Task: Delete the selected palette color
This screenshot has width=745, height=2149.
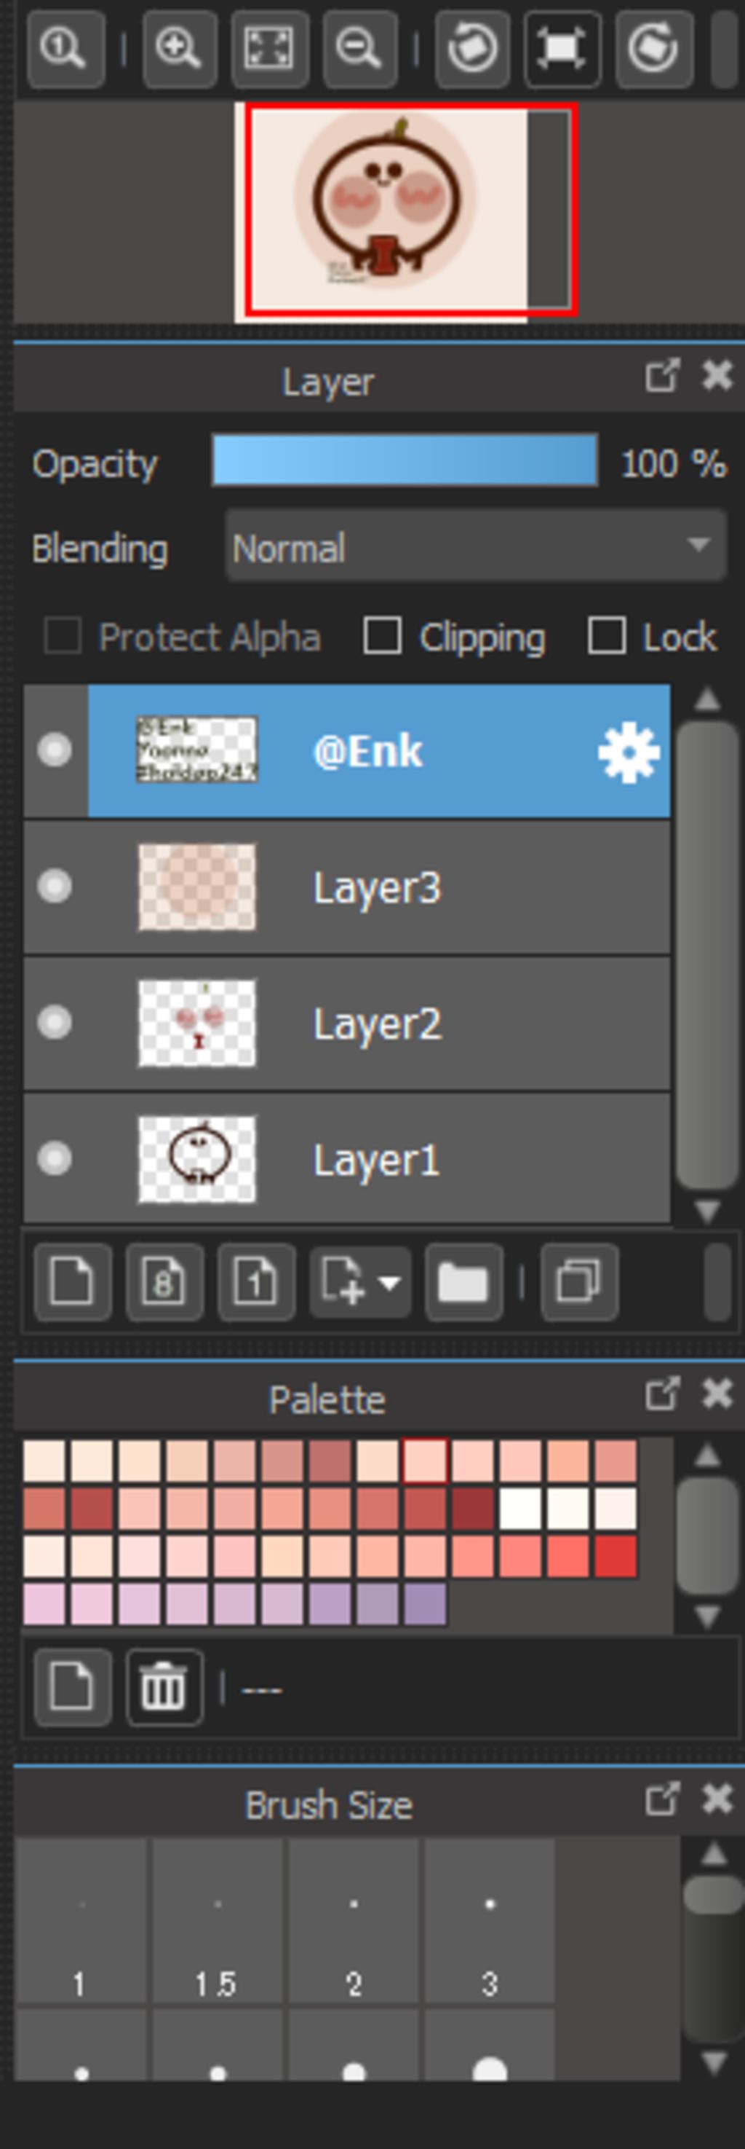Action: pos(164,1686)
